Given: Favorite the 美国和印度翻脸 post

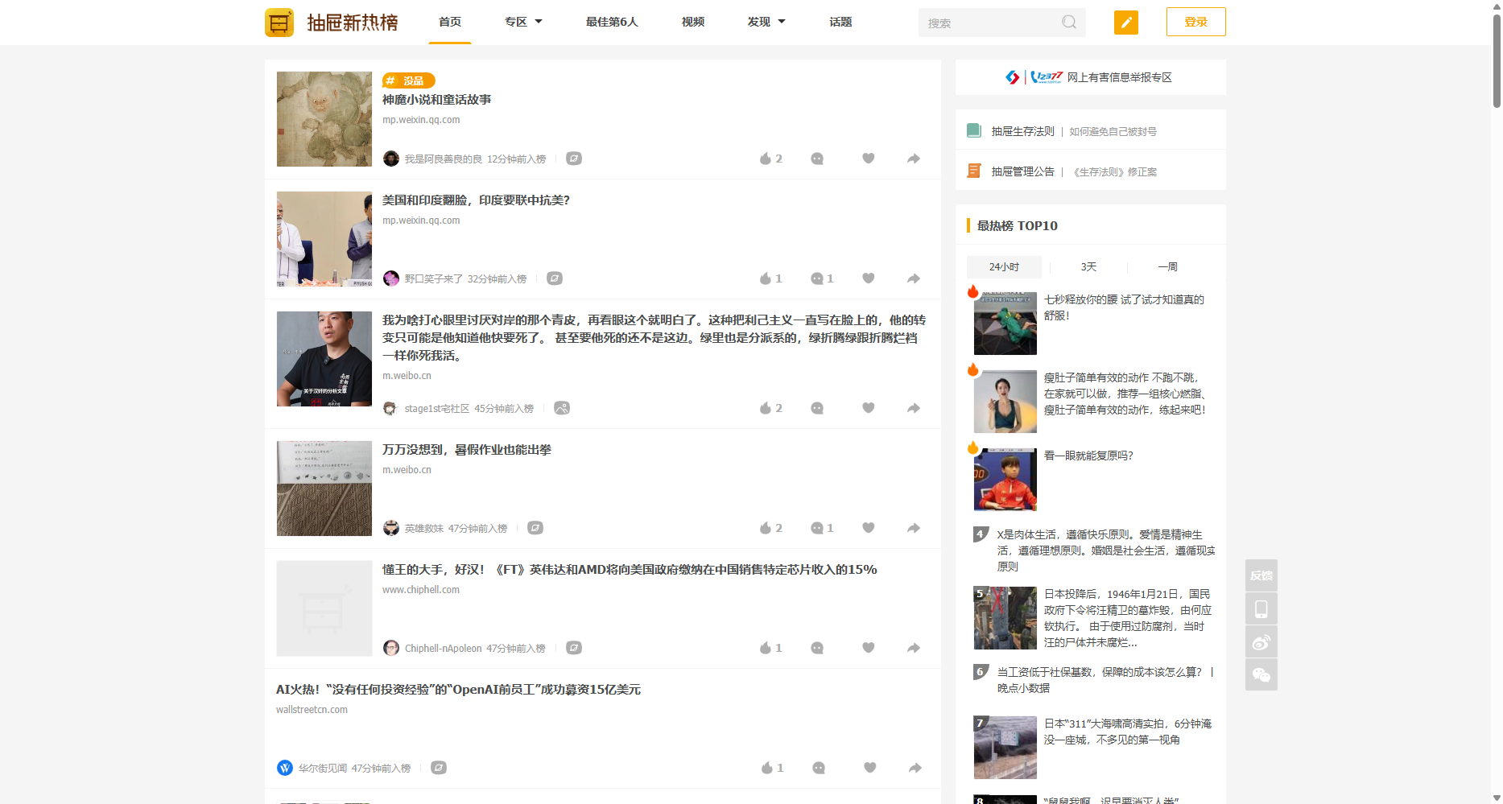Looking at the screenshot, I should point(868,278).
